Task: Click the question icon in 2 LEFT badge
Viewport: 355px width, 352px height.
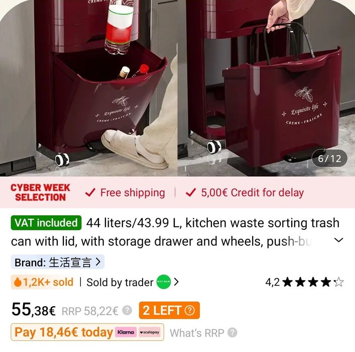Action: click(x=189, y=310)
